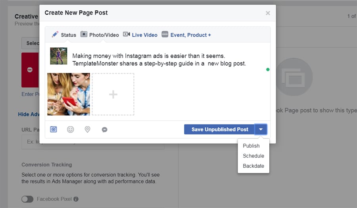Click the page profile picture avatar
The image size is (357, 208).
58,56
